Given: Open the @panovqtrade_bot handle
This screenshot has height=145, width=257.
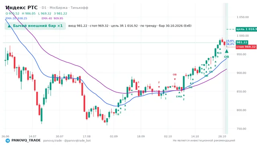Looking at the screenshot, I should (78, 141).
